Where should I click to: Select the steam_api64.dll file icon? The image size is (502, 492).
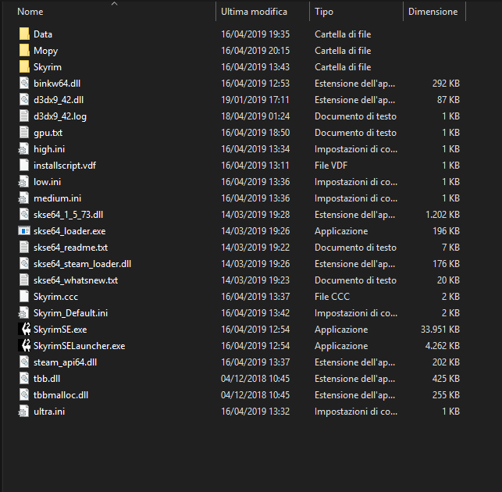pyautogui.click(x=24, y=362)
